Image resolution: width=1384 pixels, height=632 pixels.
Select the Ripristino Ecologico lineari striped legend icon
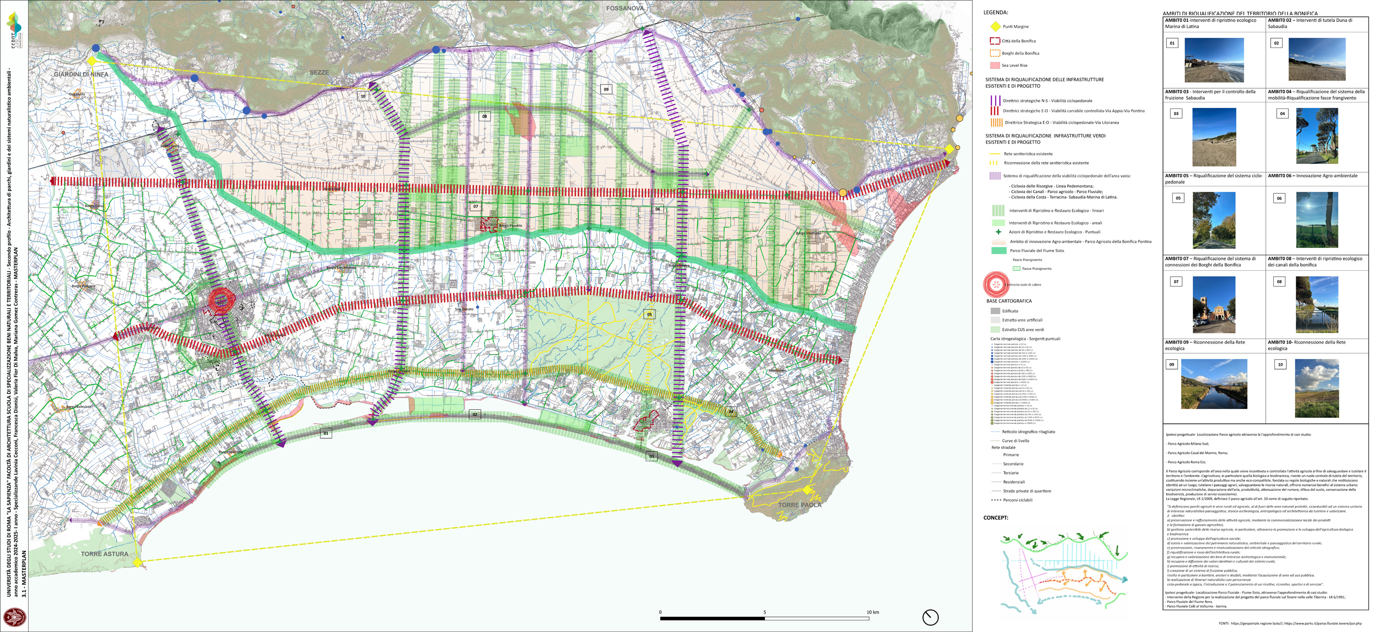tap(998, 210)
